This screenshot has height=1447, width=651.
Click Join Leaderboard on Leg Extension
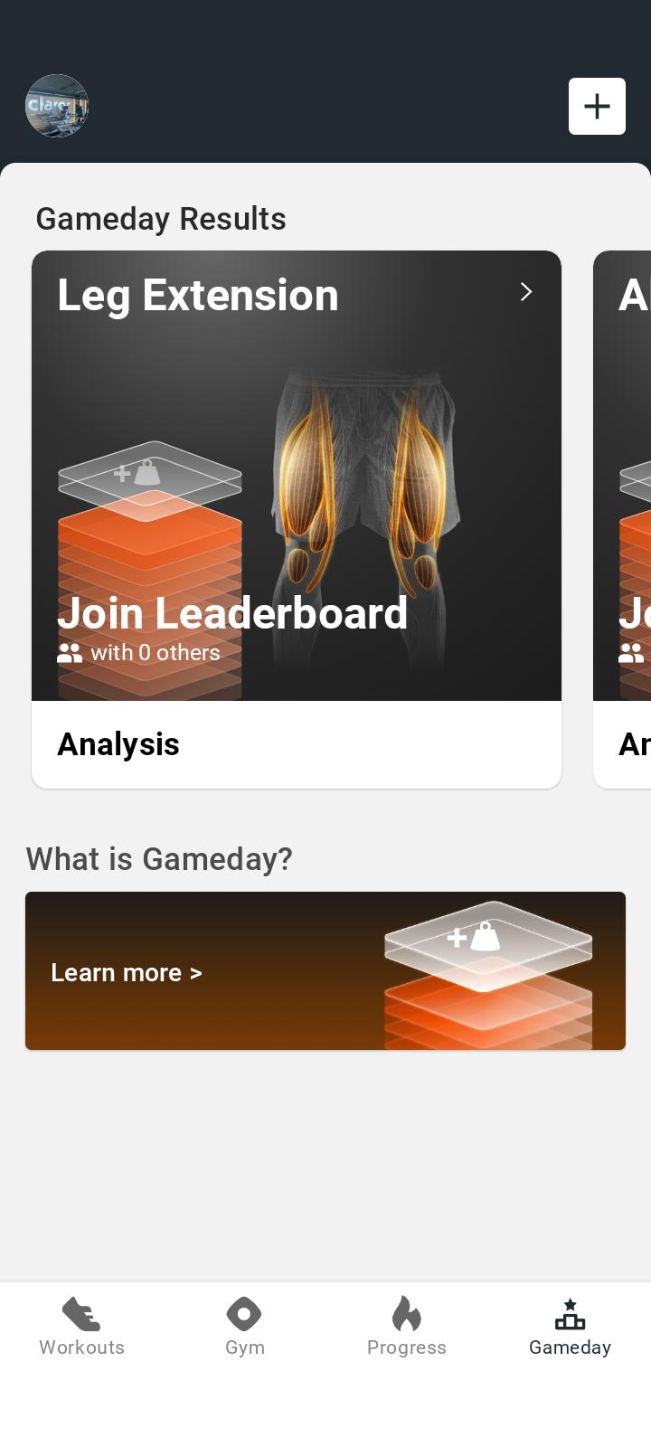click(x=232, y=613)
